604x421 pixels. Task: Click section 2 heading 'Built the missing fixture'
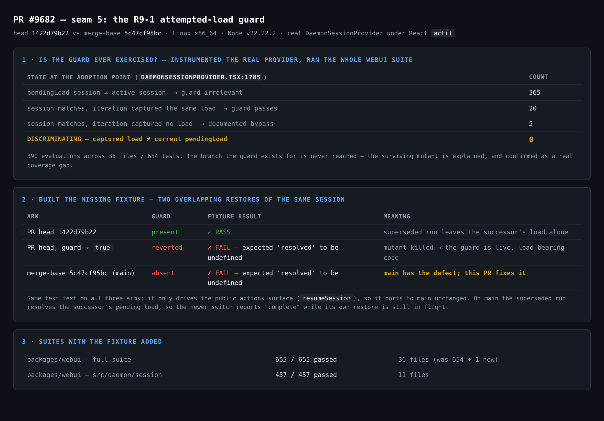click(183, 200)
